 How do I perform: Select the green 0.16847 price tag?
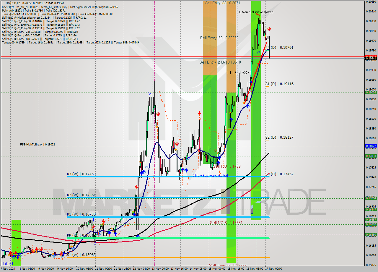coord(371,210)
